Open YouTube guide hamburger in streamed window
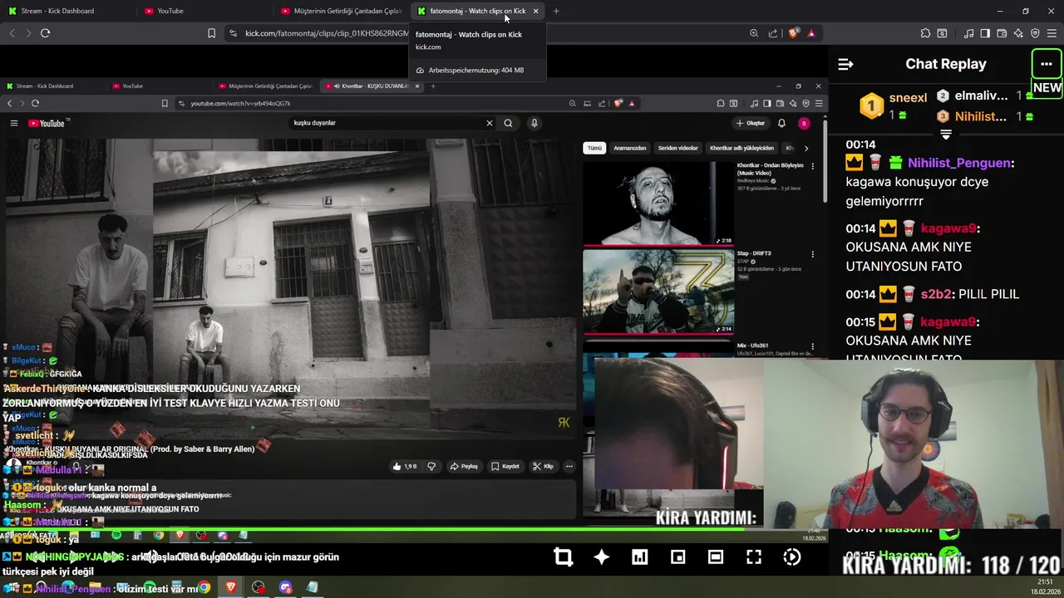This screenshot has height=598, width=1064. (13, 123)
